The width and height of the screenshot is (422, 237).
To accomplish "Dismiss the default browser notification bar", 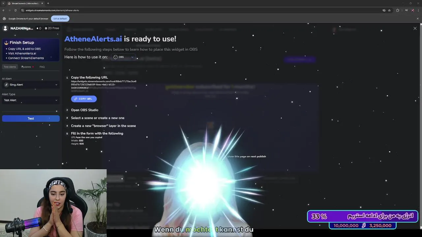I will 418,18.
